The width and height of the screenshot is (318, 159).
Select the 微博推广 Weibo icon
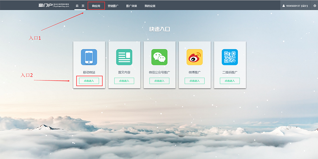[x=195, y=57]
